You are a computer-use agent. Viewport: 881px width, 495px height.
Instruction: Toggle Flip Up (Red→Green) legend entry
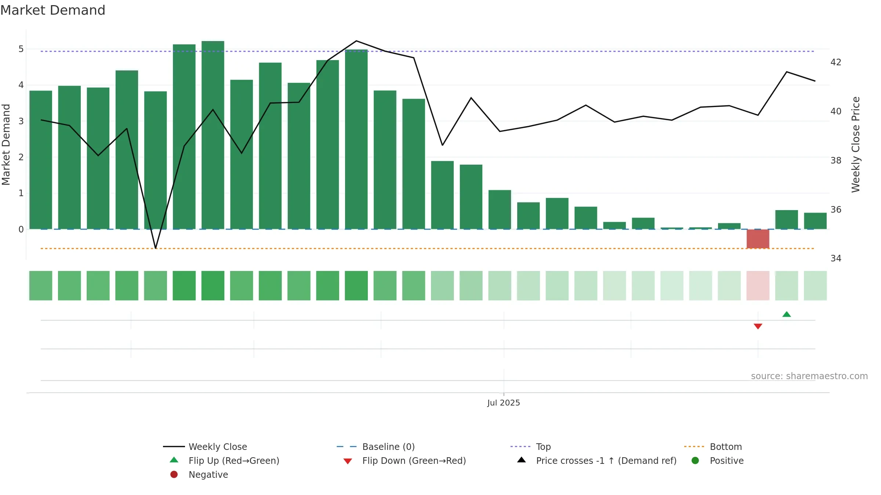[224, 461]
